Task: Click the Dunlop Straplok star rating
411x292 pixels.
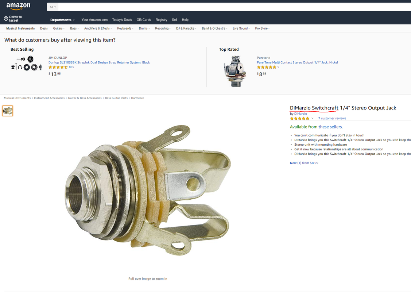Action: [x=58, y=67]
